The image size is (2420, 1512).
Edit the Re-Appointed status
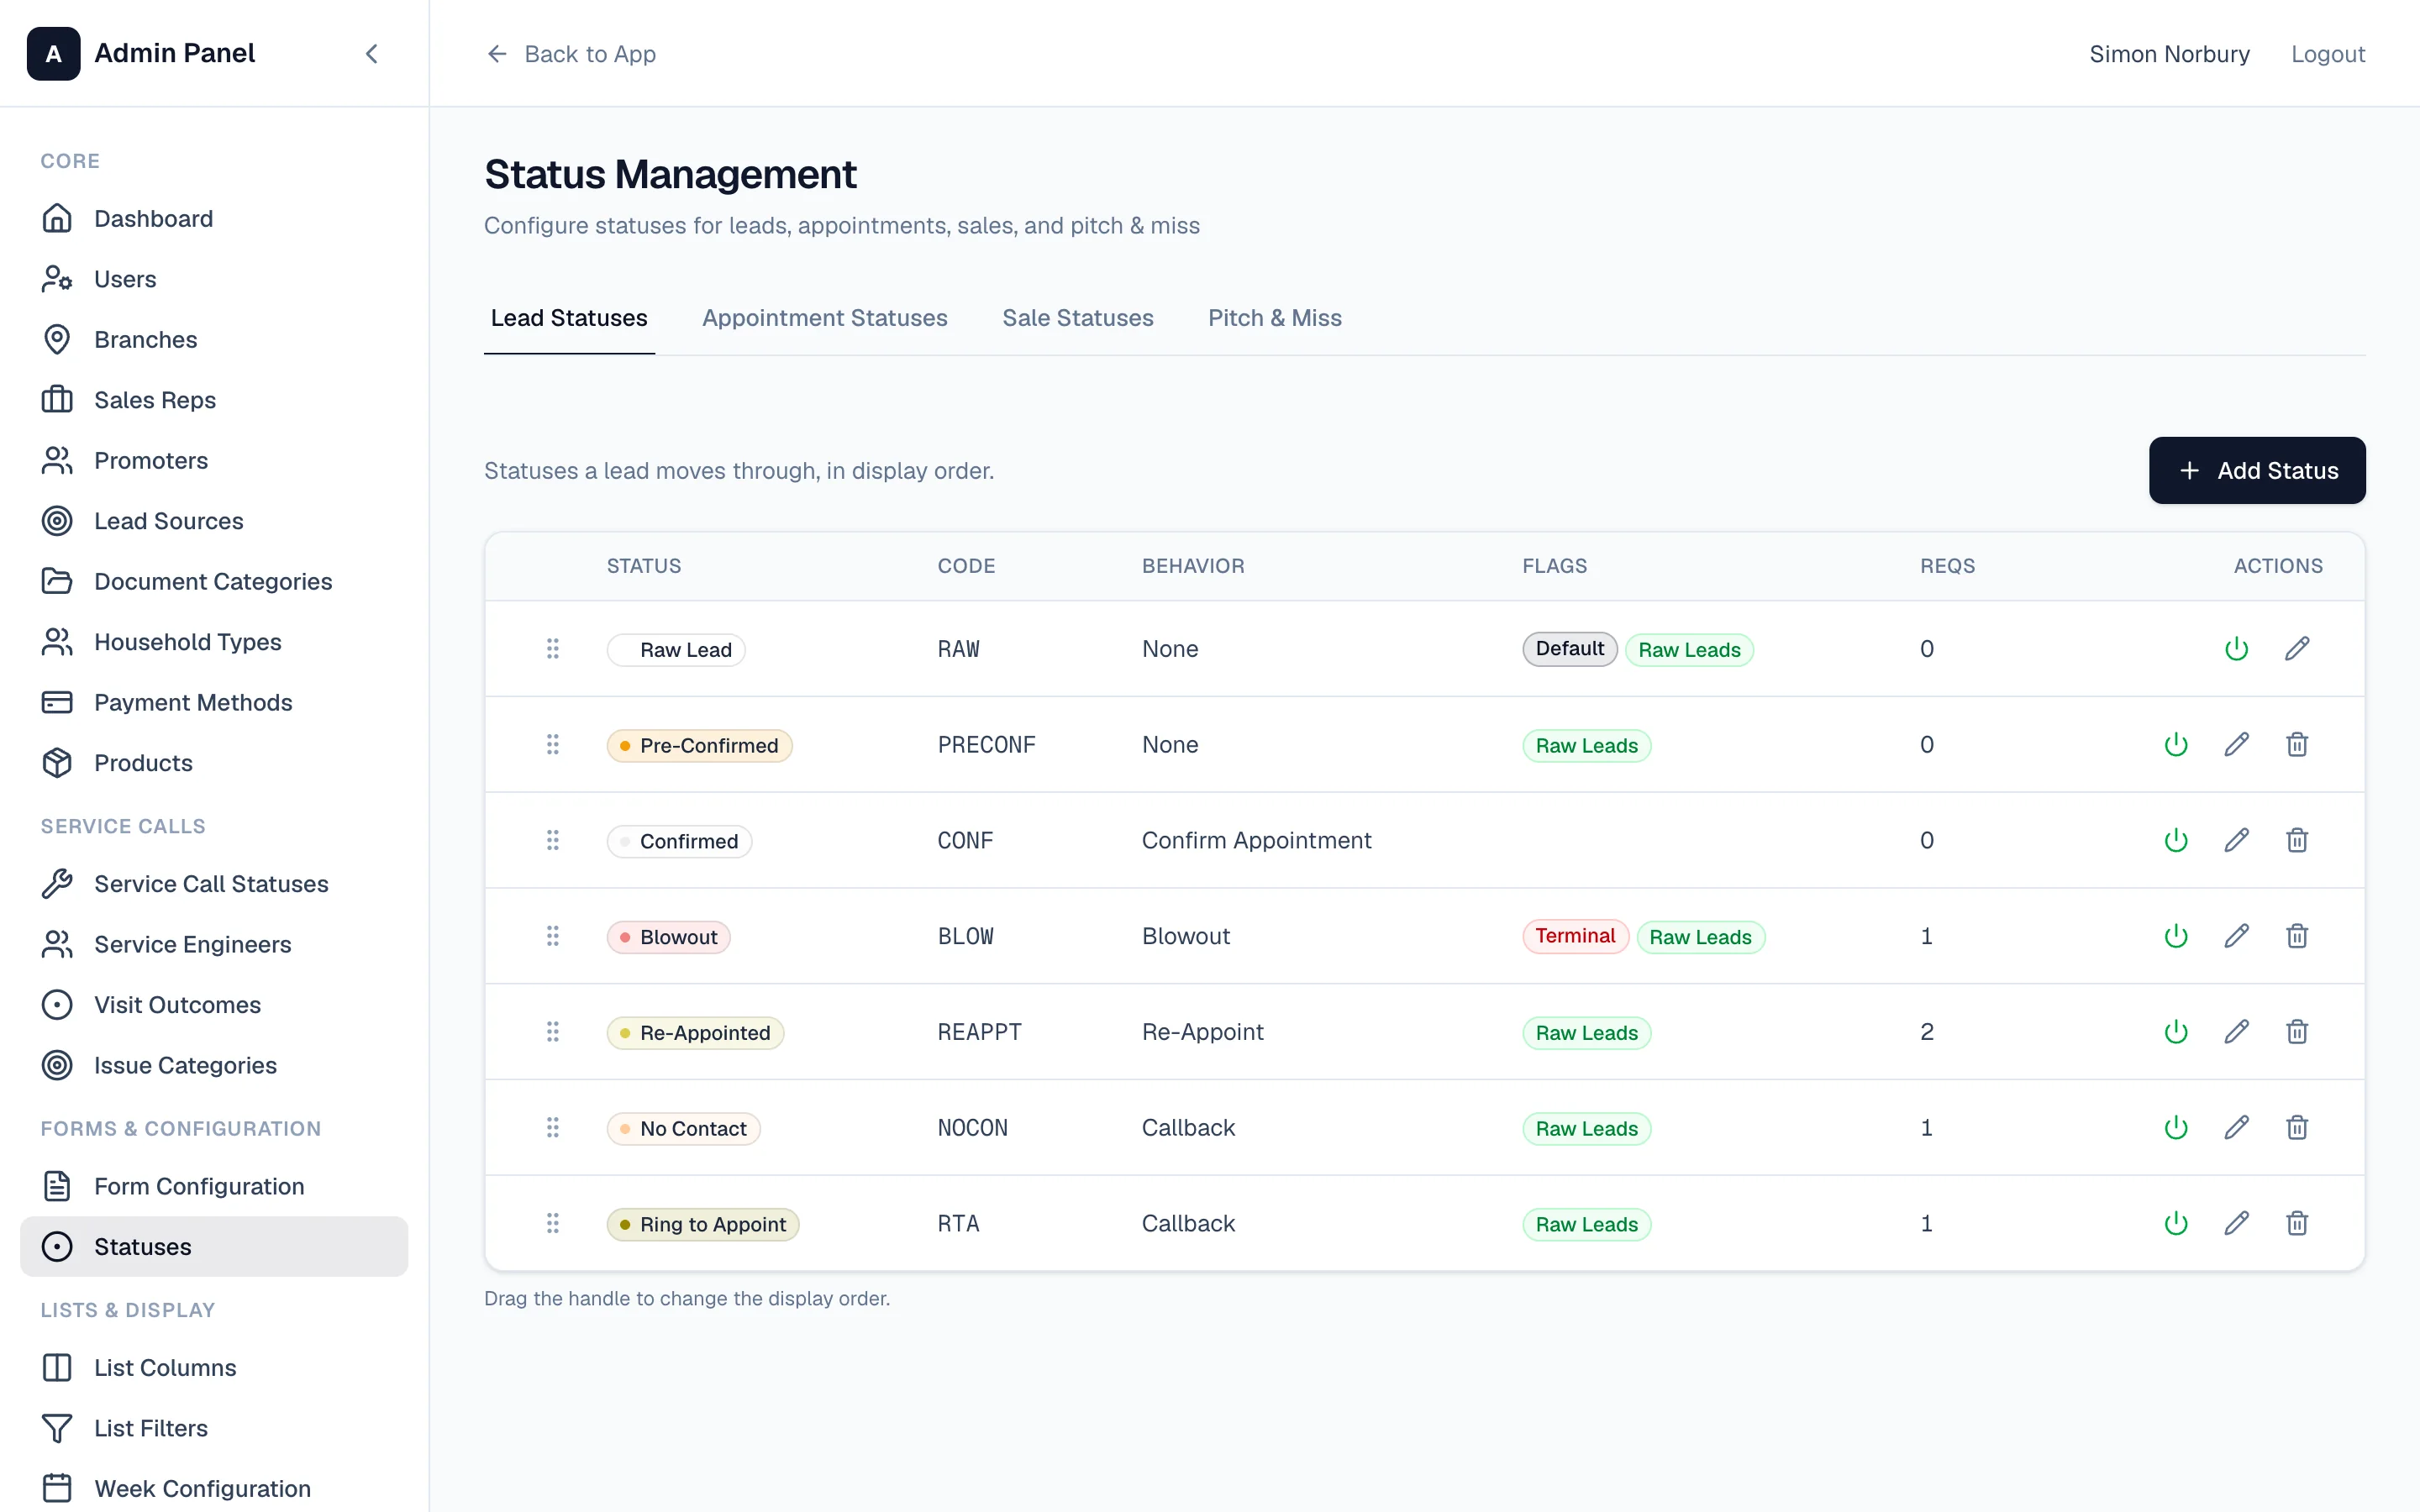coord(2237,1032)
